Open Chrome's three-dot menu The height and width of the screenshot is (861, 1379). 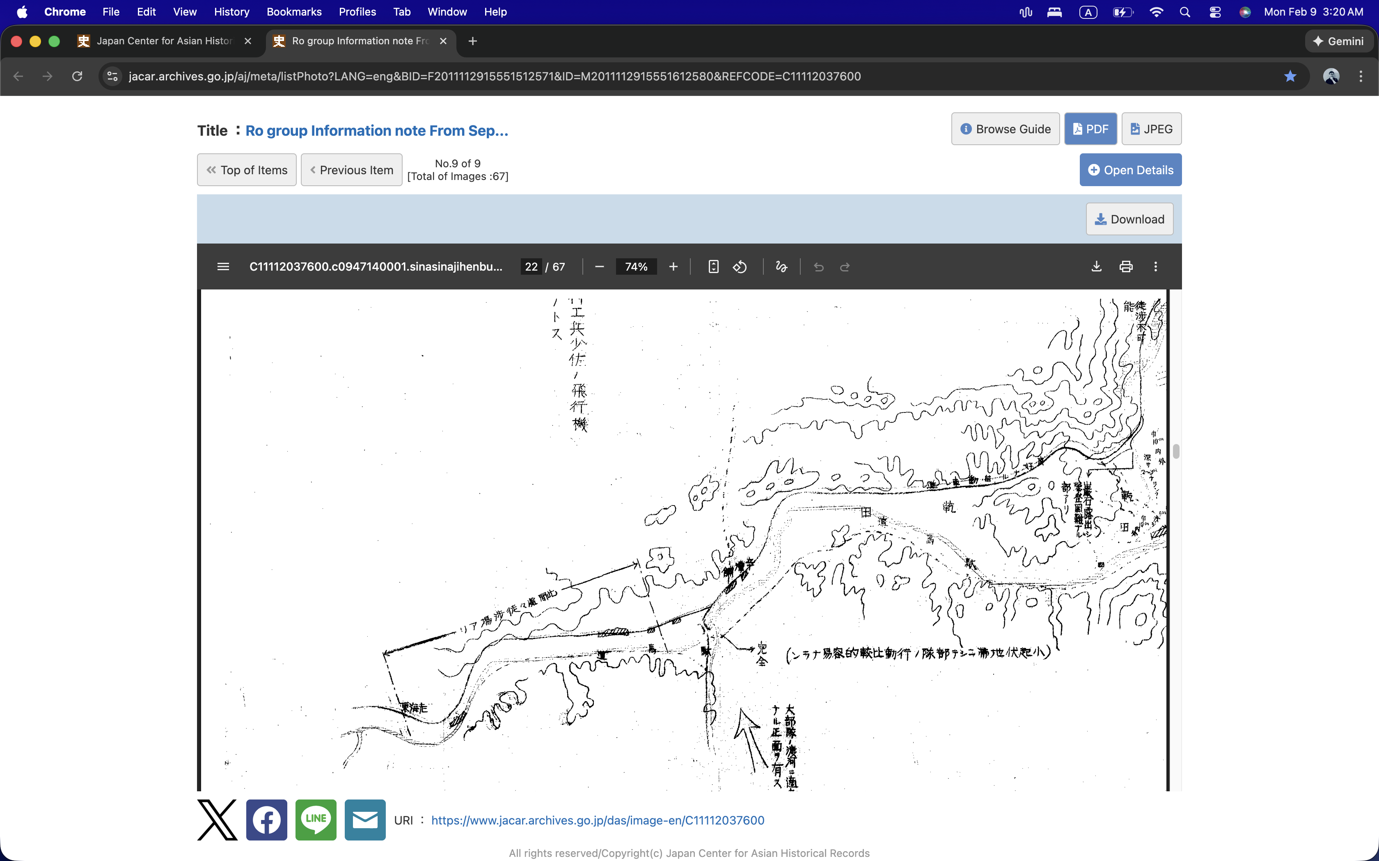click(x=1361, y=76)
